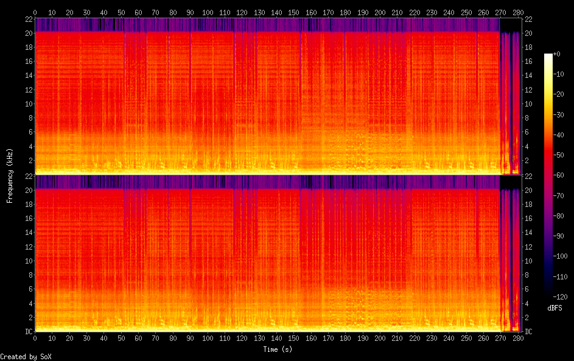Click the 50 tick on bottom time axis
The image size is (574, 361).
point(121,338)
